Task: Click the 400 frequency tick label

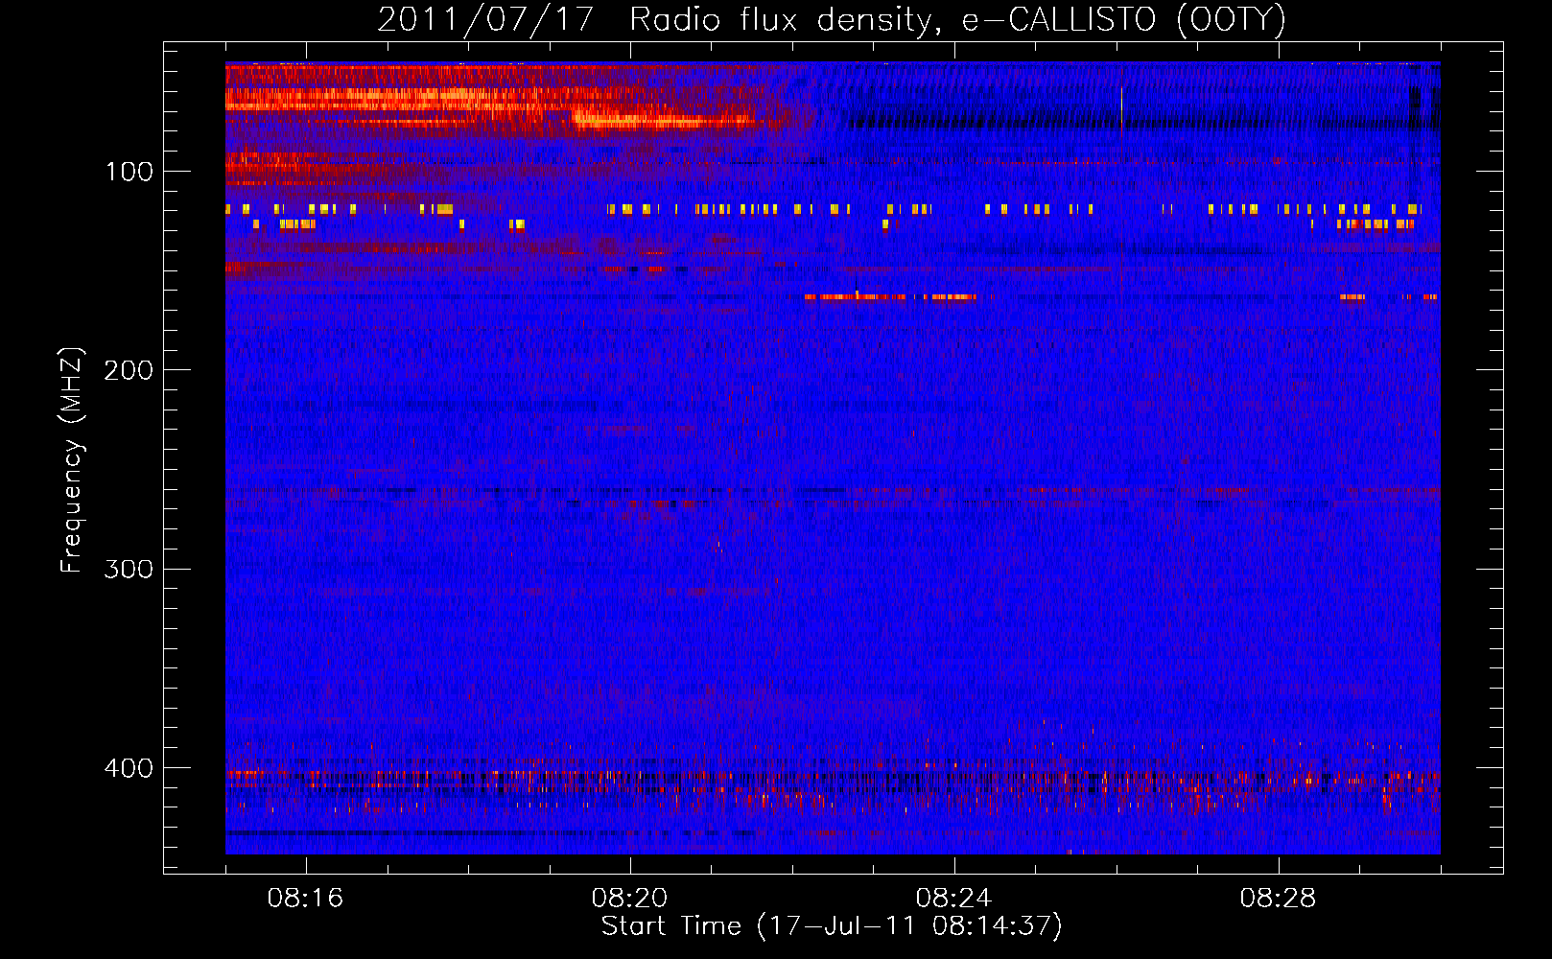Action: pyautogui.click(x=129, y=768)
